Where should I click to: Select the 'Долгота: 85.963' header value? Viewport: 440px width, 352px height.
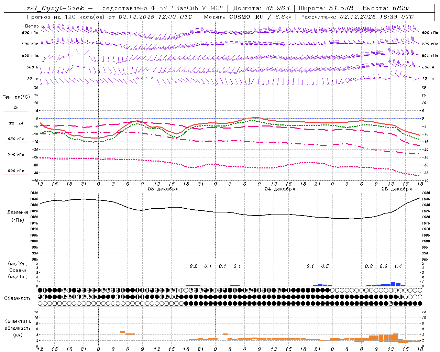click(261, 8)
